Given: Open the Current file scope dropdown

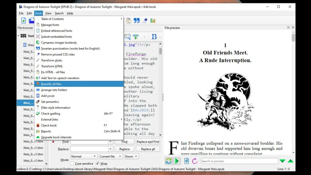Looking at the screenshot, I should (x=110, y=156).
